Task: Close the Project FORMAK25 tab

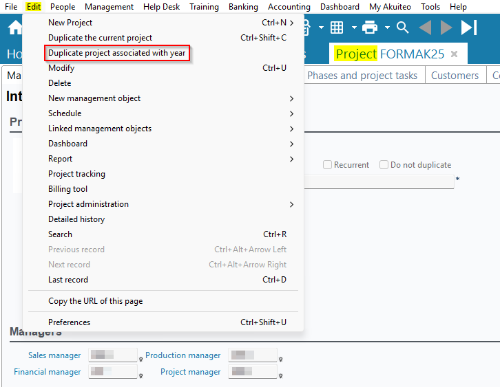Action: [454, 54]
